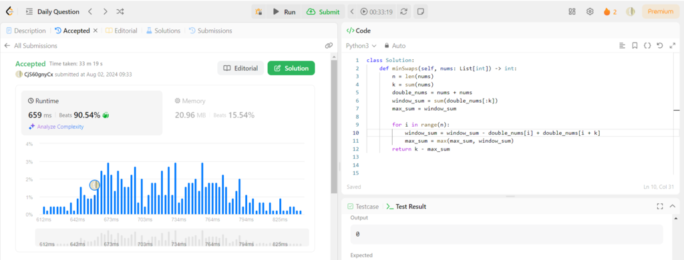Go back to All Submissions

[31, 46]
